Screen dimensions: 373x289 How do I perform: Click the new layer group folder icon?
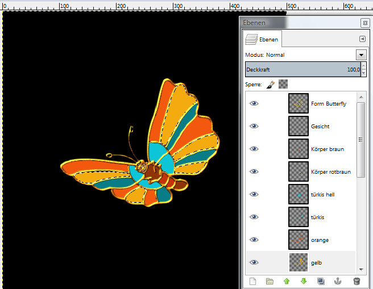tap(270, 281)
